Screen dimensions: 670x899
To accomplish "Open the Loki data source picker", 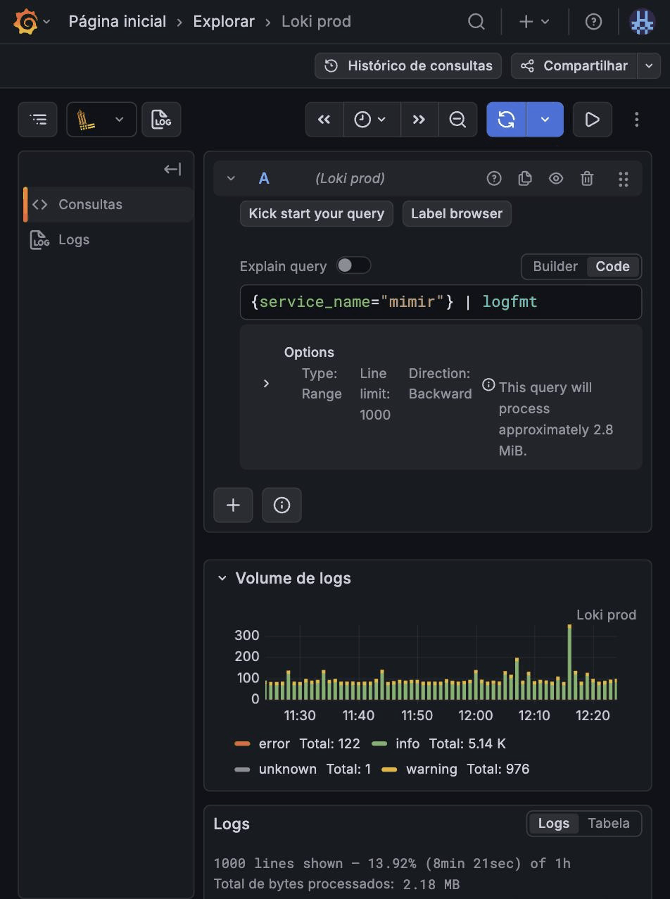I will pos(101,119).
